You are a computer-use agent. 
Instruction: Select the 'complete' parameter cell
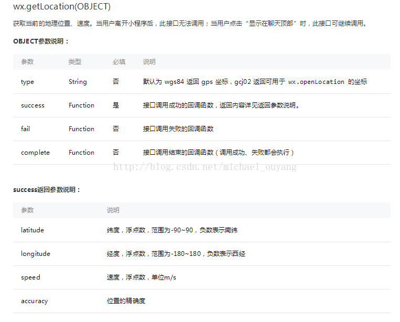tap(35, 153)
